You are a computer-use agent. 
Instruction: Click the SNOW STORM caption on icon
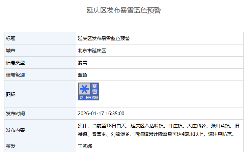[91, 98]
